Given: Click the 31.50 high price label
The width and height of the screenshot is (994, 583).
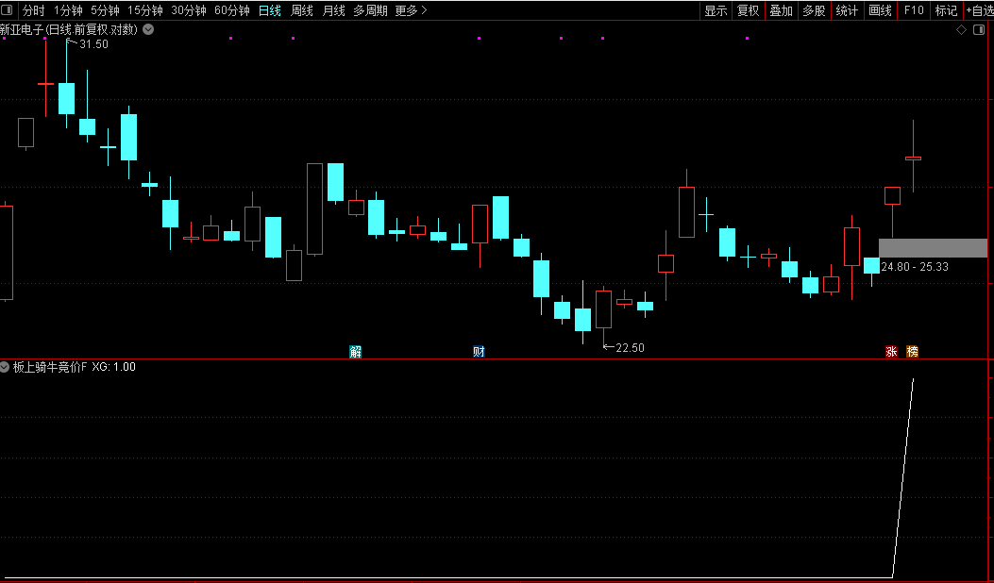Looking at the screenshot, I should tap(93, 44).
